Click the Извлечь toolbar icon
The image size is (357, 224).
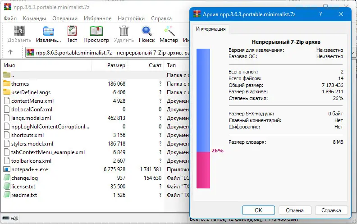tap(49, 31)
